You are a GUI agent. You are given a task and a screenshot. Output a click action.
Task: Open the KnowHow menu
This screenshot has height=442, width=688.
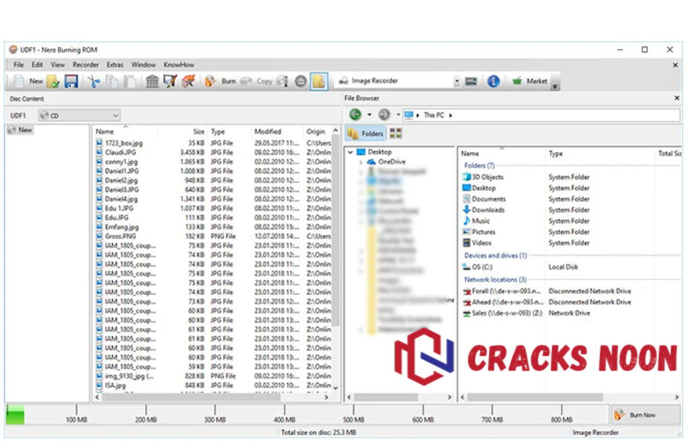(x=179, y=65)
